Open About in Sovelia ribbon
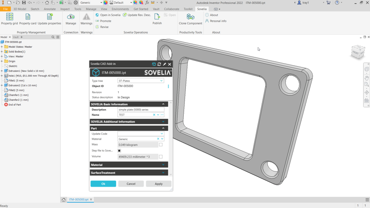 [212, 15]
